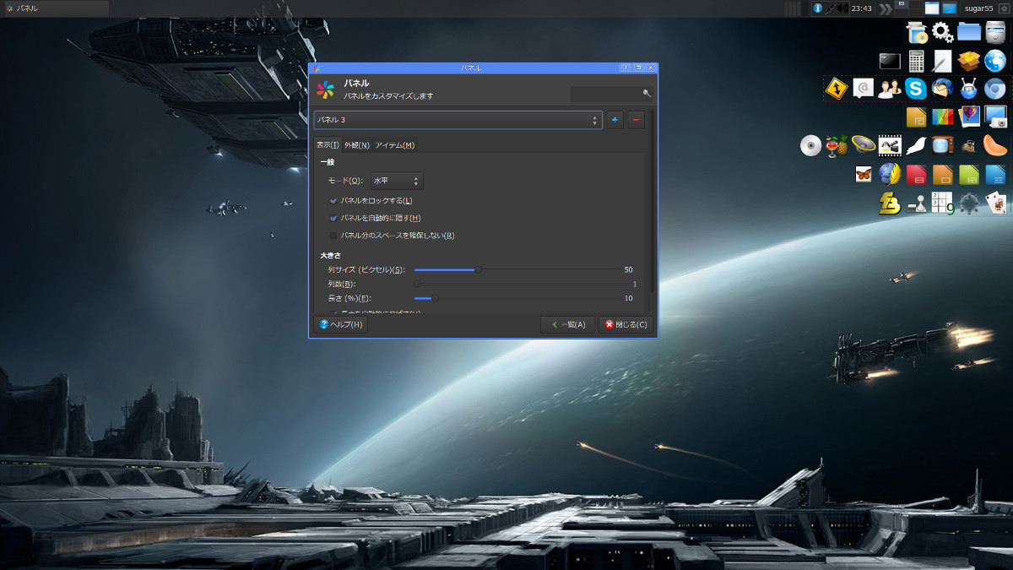The height and width of the screenshot is (570, 1013).
Task: Click the 23:43 clock in top panel
Action: coord(862,8)
